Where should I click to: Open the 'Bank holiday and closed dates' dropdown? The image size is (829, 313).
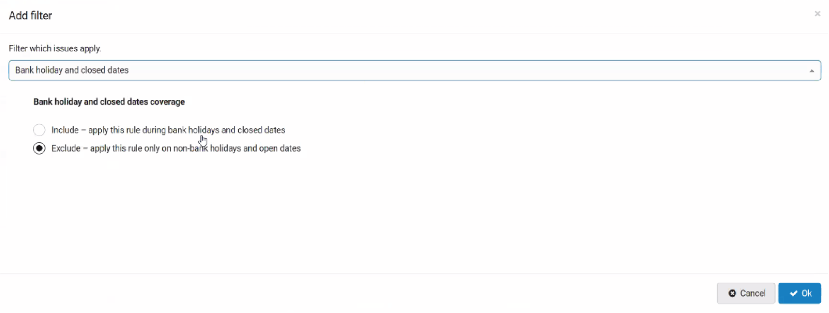pyautogui.click(x=414, y=70)
